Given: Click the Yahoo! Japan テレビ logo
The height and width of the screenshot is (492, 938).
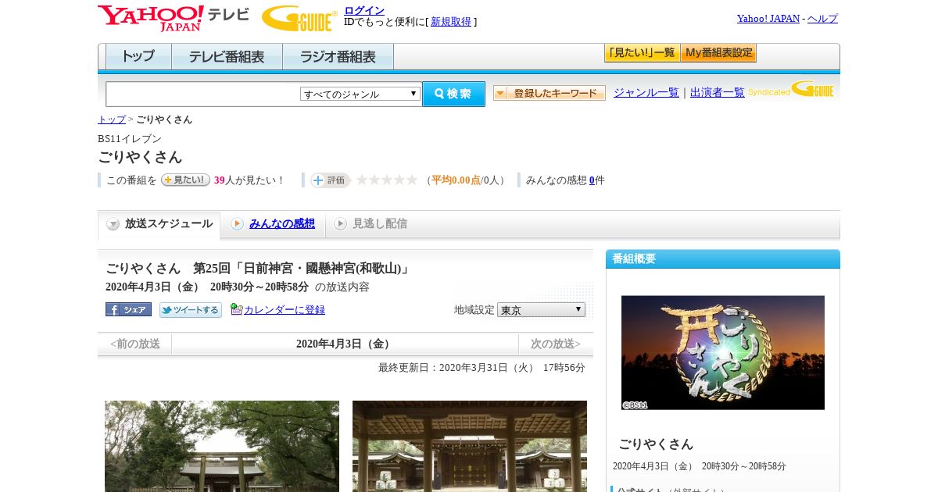Looking at the screenshot, I should (x=174, y=18).
